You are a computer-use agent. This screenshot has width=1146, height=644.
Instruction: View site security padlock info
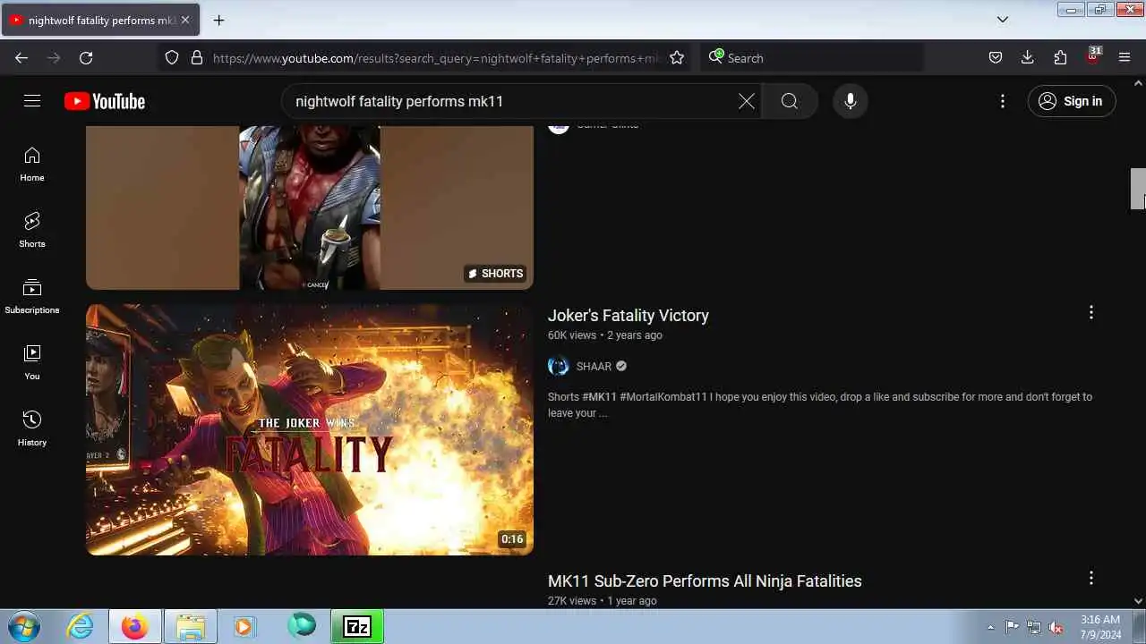pos(197,57)
